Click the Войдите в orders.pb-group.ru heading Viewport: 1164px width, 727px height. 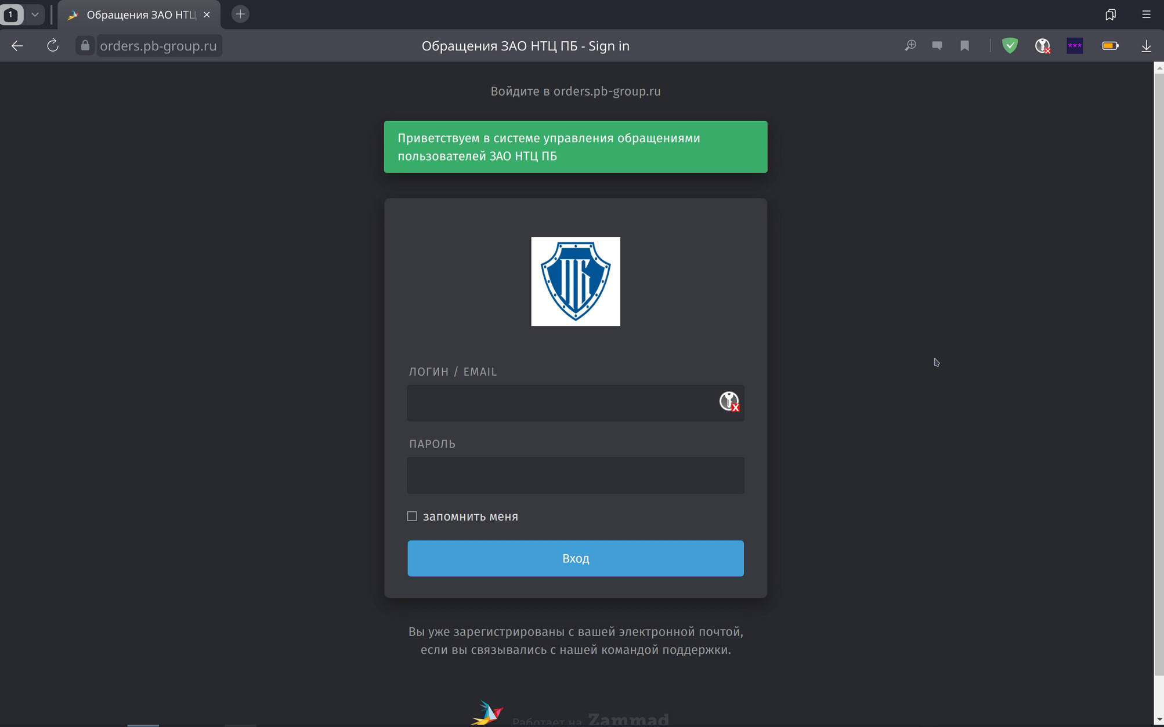pos(576,91)
